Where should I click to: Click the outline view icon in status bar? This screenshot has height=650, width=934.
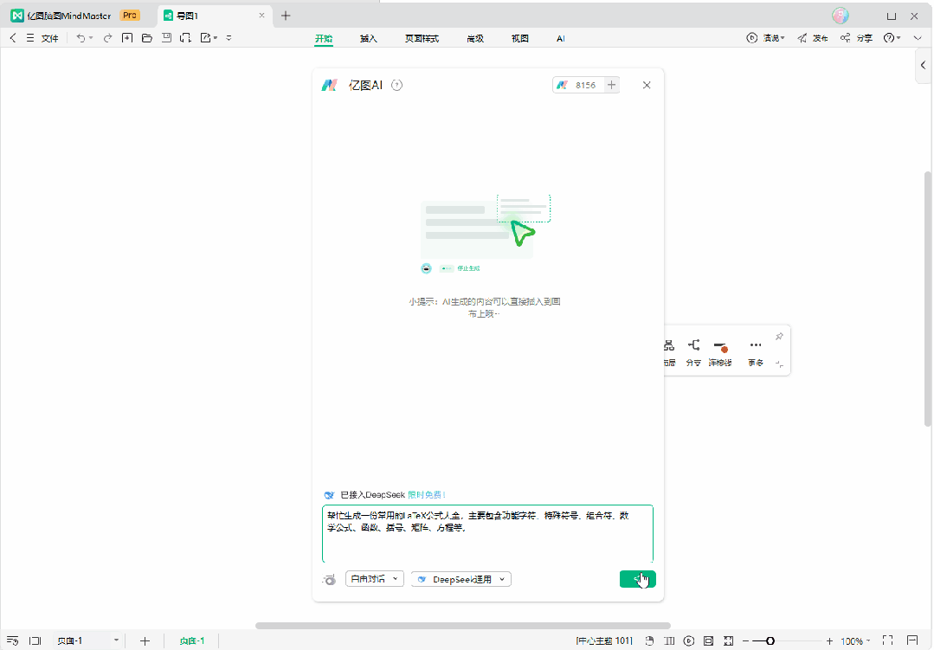coord(13,641)
